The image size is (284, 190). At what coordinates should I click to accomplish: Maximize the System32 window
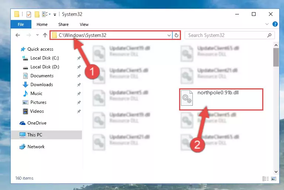tap(254, 14)
